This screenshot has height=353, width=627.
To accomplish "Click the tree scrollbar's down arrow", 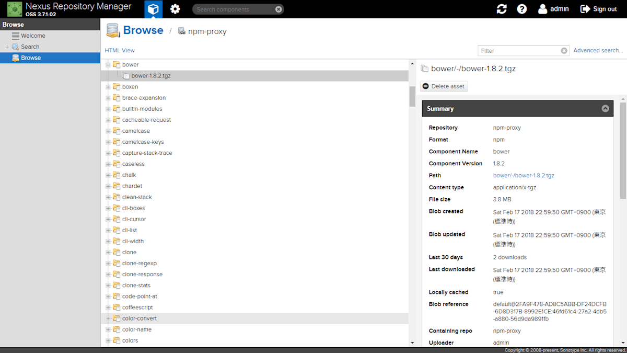I will click(412, 343).
